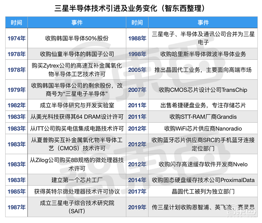The image size is (262, 223).
Task: Select the left 事件 column header
Action: coord(76,22)
